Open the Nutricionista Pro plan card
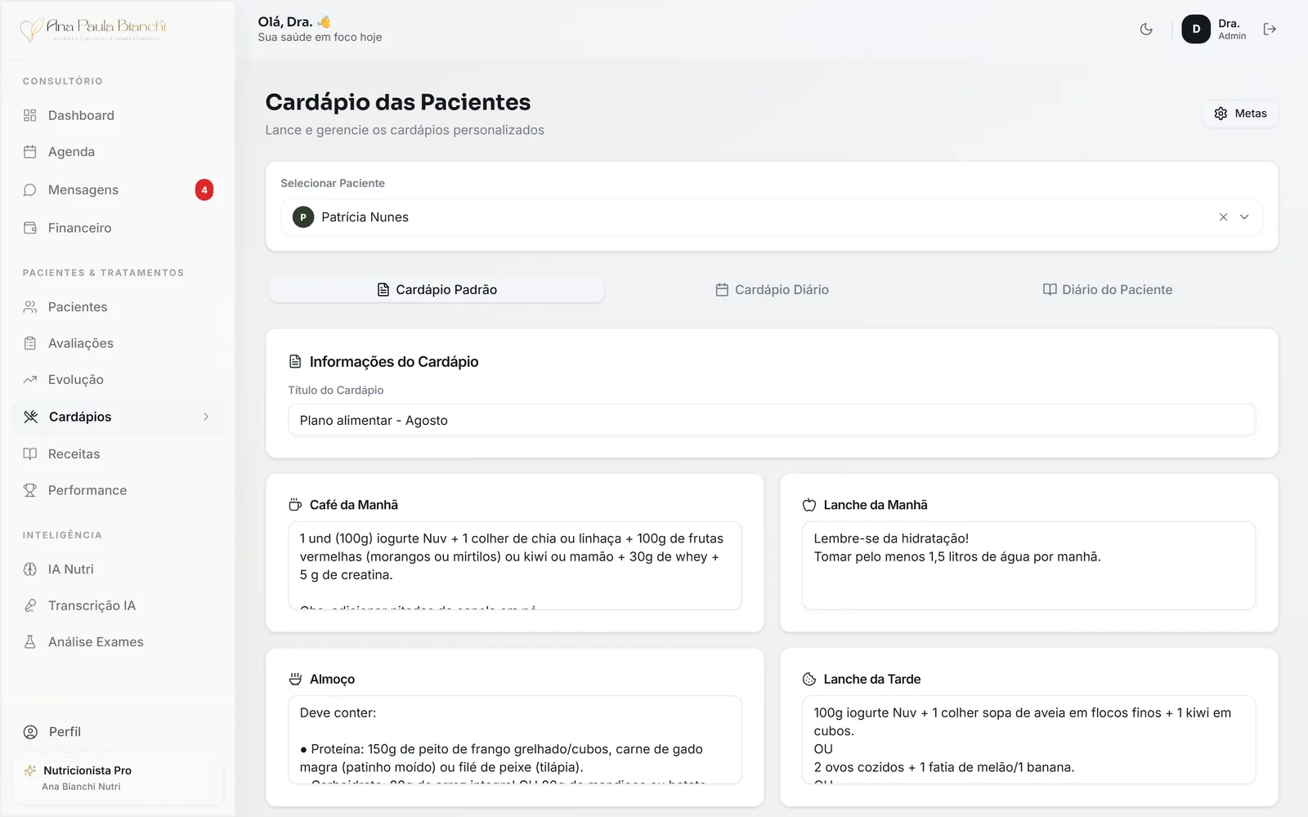This screenshot has height=817, width=1308. [118, 778]
